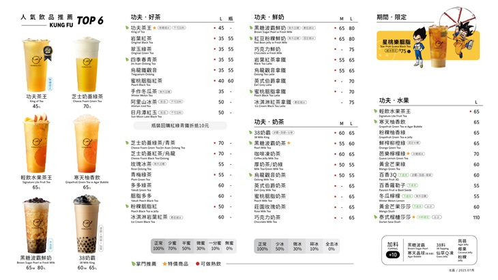Image resolution: width=498 pixels, height=280 pixels.
Task: Click the orange star next to 黑糖波霸奶茶
Action: [x=289, y=143]
